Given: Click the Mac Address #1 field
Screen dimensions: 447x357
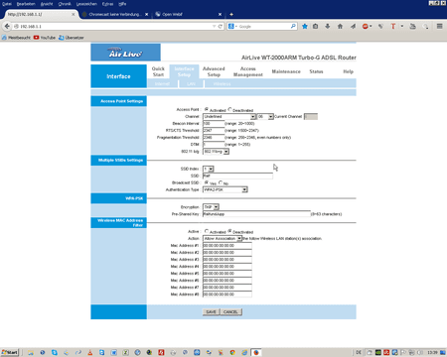Looking at the screenshot, I should (x=227, y=246).
